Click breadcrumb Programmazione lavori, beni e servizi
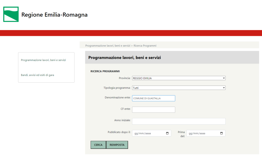The width and height of the screenshot is (262, 158). (108, 46)
